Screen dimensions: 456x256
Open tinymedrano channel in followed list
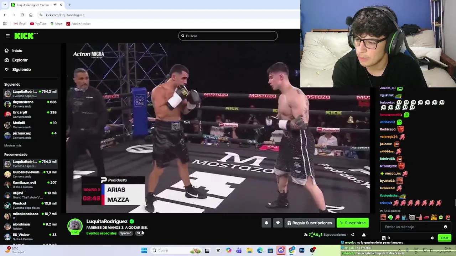(31, 104)
